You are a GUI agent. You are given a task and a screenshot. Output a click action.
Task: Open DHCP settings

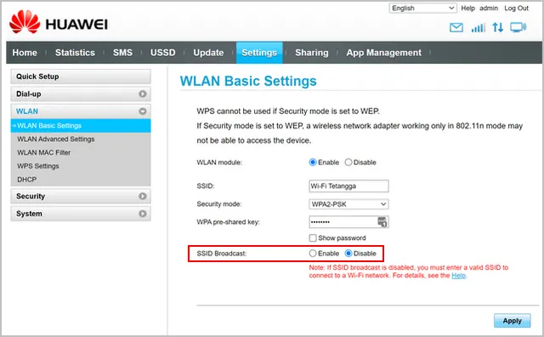click(x=26, y=180)
